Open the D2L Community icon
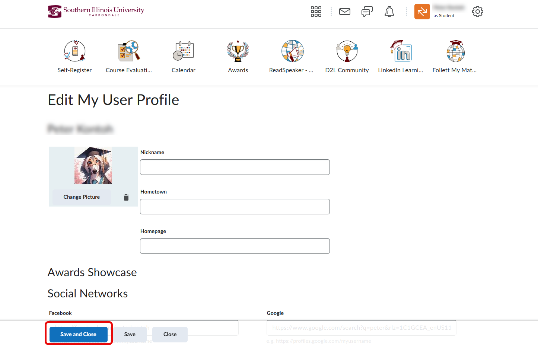Viewport: 538px width, 345px height. click(347, 51)
